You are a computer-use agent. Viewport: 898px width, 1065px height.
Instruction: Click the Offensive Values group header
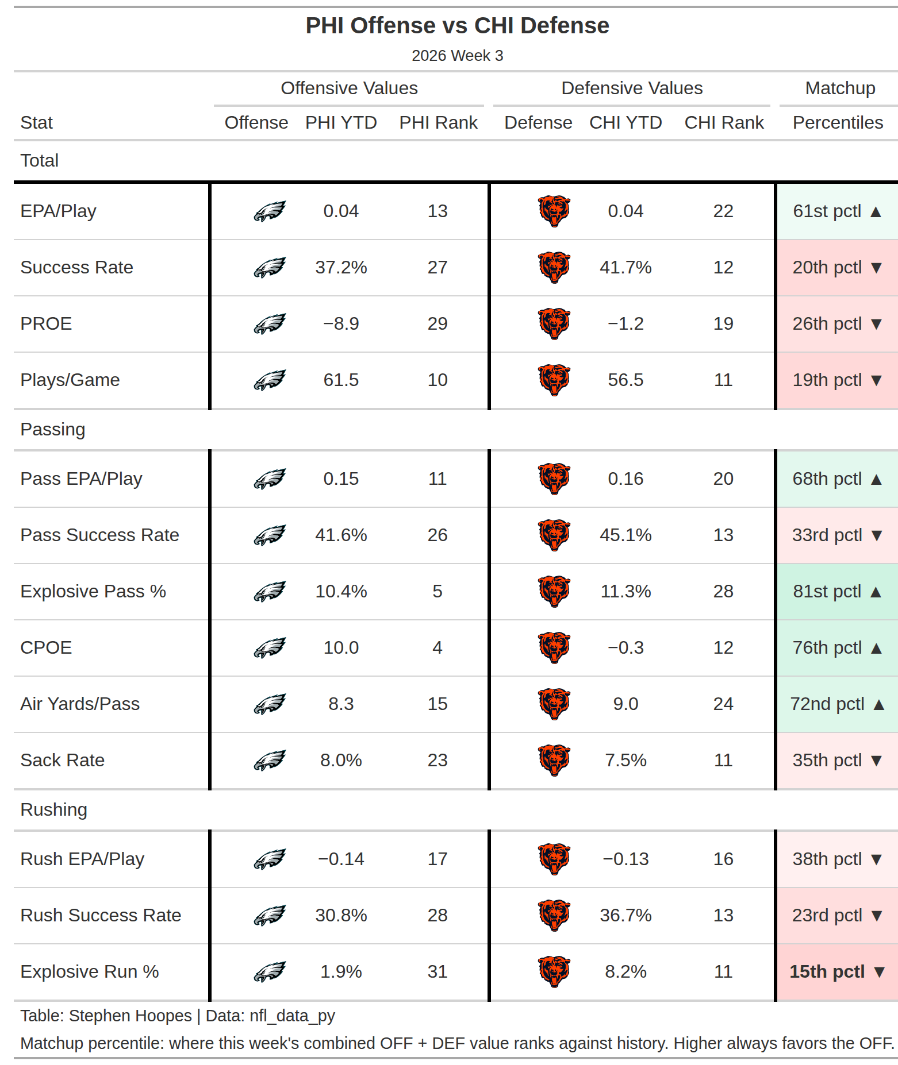pyautogui.click(x=349, y=88)
